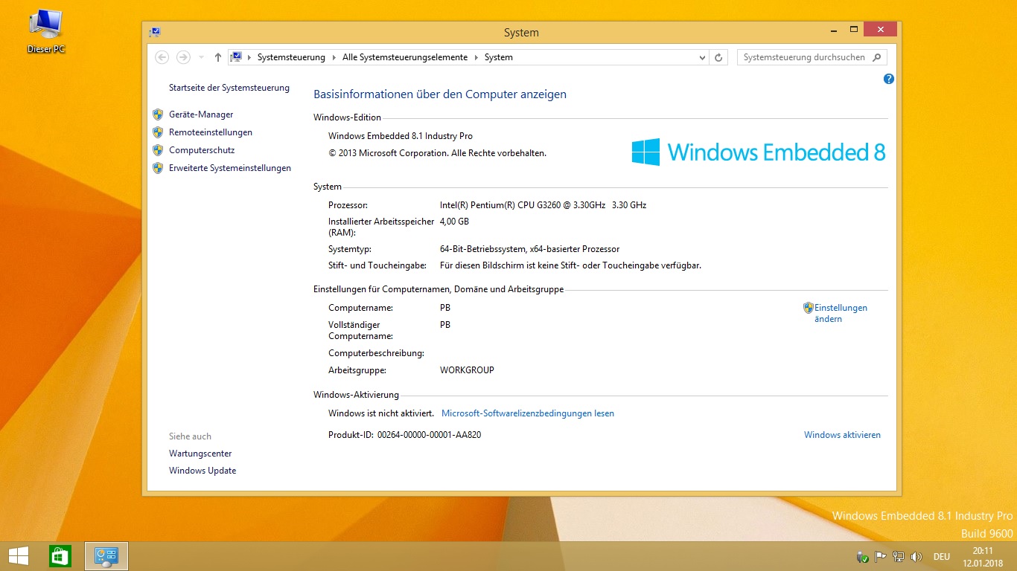Open the recent locations dropdown arrow
The image size is (1017, 571).
click(x=201, y=57)
